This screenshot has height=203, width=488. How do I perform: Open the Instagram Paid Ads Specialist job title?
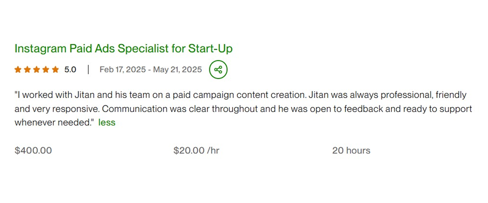pyautogui.click(x=123, y=48)
